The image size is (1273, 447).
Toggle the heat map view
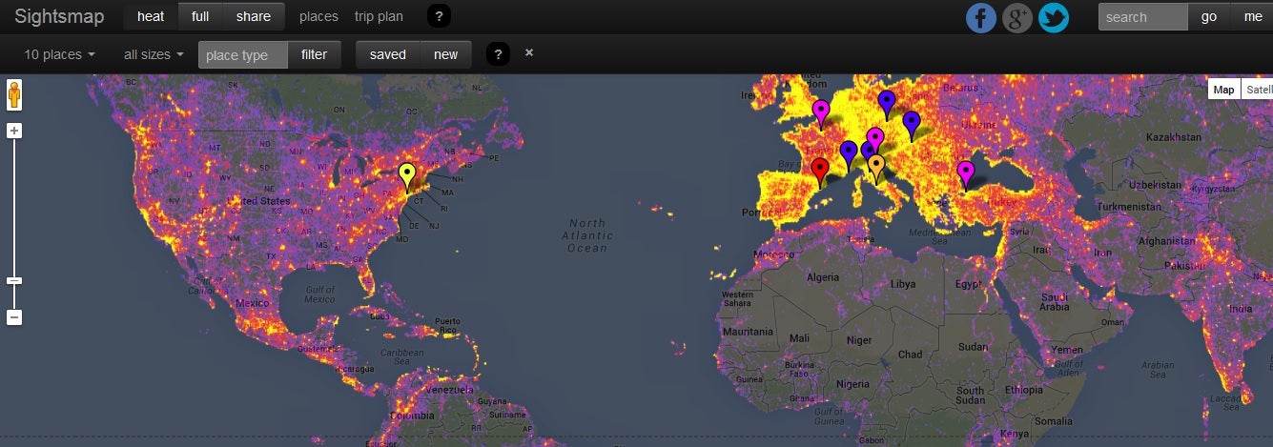point(151,16)
